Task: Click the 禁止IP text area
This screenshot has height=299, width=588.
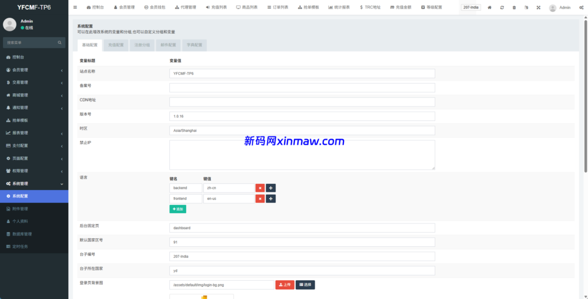Action: (x=302, y=155)
